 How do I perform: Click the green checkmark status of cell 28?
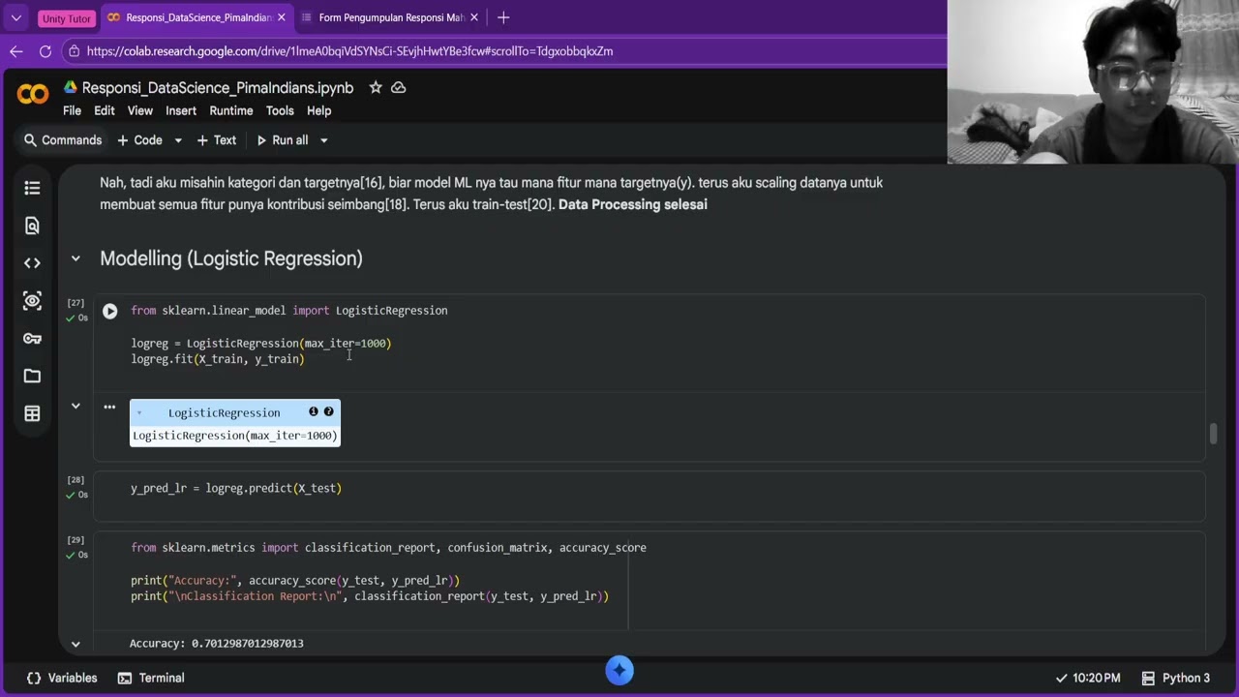click(70, 495)
